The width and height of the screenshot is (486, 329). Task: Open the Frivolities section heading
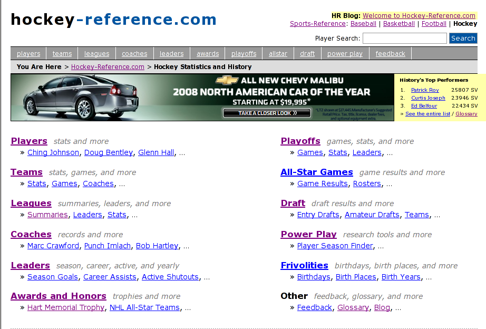point(304,265)
